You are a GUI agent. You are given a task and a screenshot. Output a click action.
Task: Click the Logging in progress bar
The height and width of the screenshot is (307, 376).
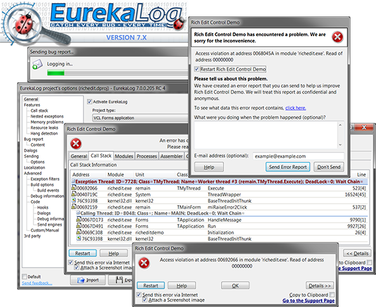tap(118, 73)
